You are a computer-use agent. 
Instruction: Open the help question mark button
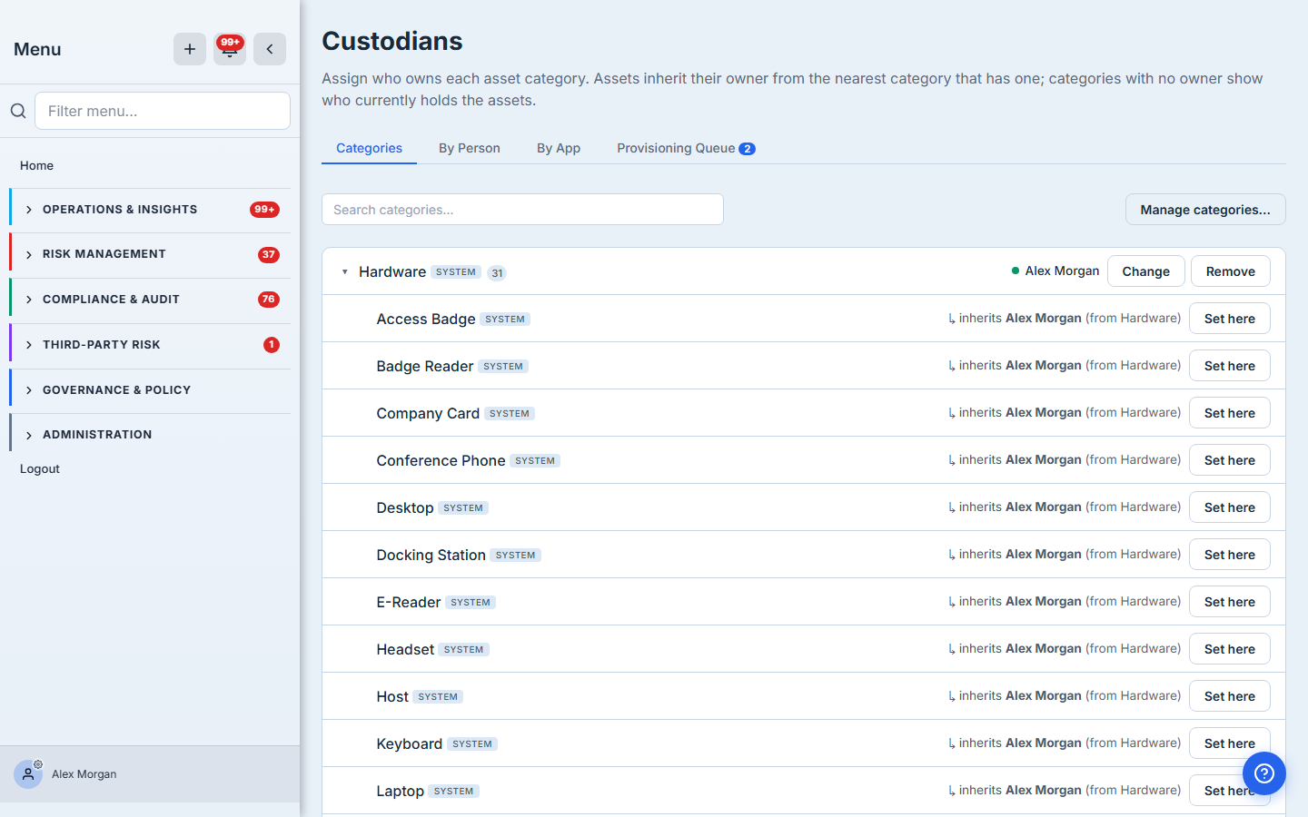coord(1264,773)
